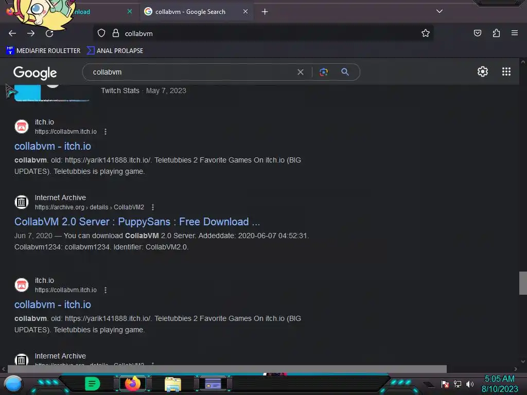
Task: Open options for archive.org CollabVM2 result
Action: [153, 207]
